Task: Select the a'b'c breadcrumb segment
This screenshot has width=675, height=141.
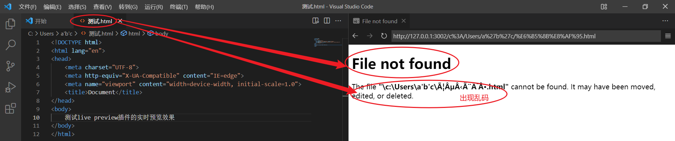Action: point(66,34)
